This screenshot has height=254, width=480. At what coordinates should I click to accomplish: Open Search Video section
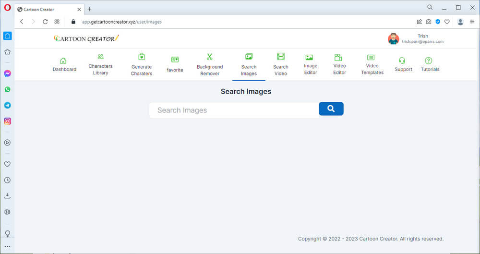[x=281, y=65]
